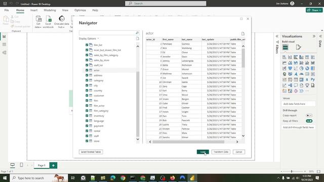Select the rental table row
Screen dimensions: 324x182
pyautogui.click(x=97, y=131)
